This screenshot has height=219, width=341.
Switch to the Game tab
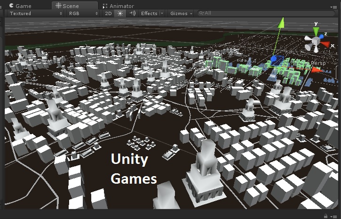click(x=20, y=6)
